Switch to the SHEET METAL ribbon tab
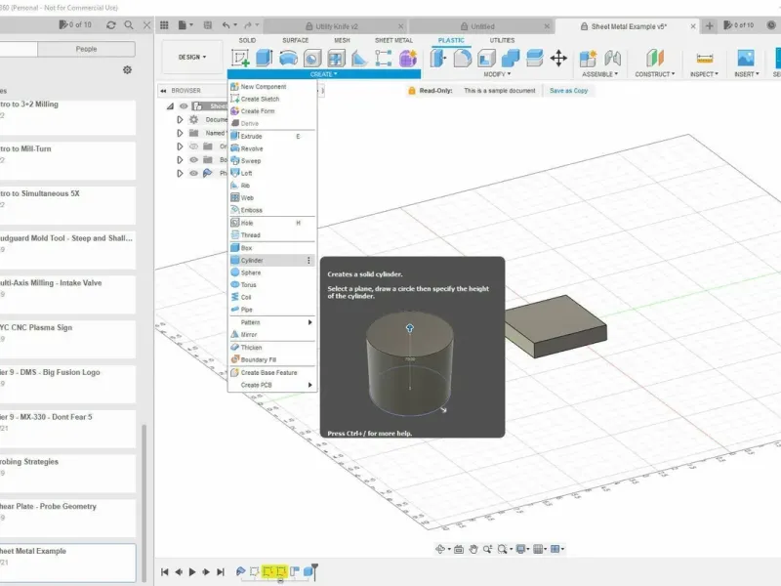Screen dimensions: 781x586 [x=392, y=40]
